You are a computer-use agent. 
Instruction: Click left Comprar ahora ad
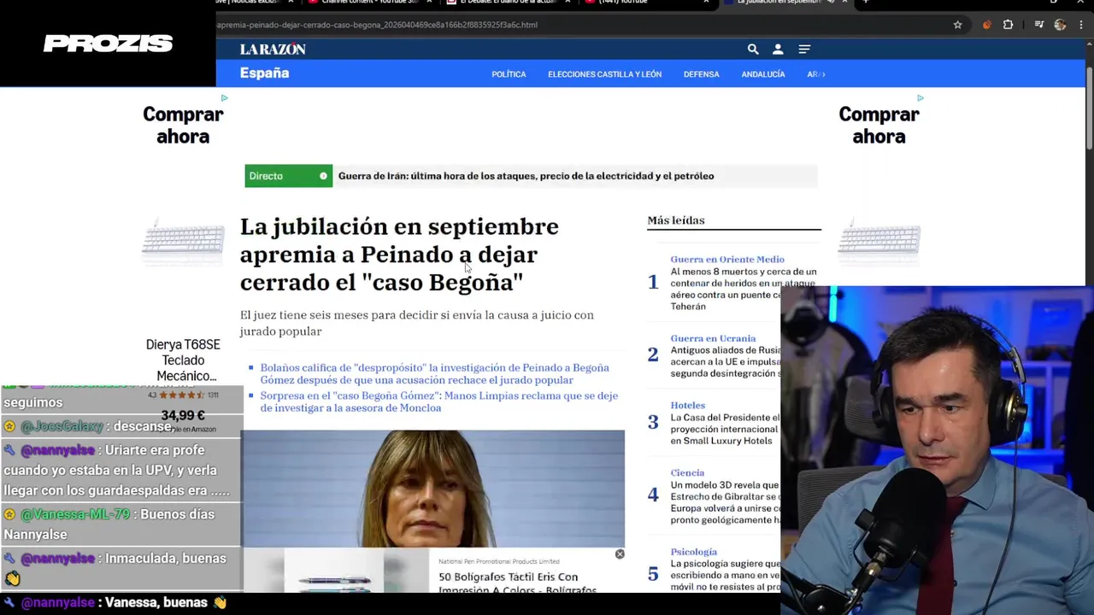[183, 126]
